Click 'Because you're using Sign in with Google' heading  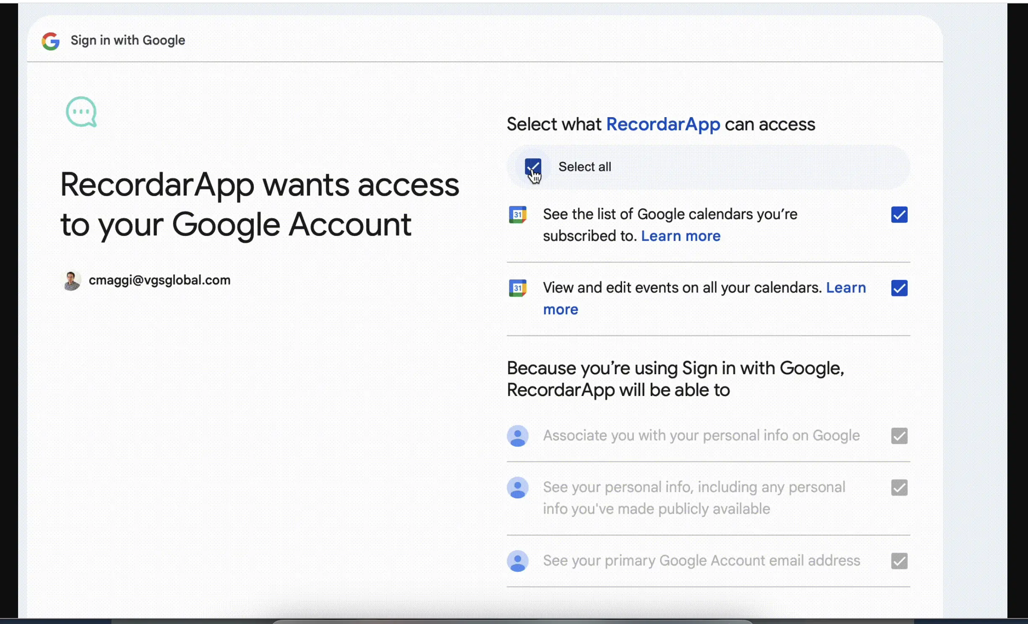675,379
